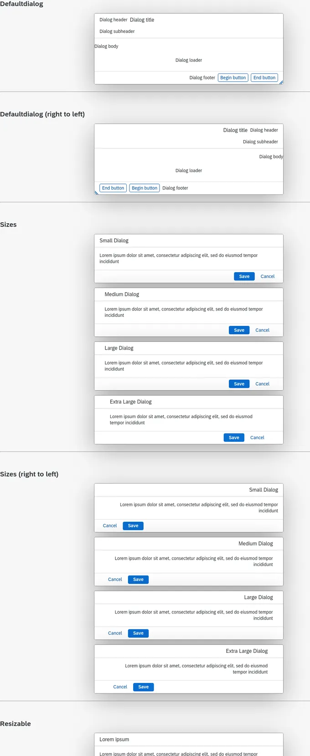Screen dimensions: 310x756
Task: Click the End button in the first dialog footer
Action: (x=264, y=78)
